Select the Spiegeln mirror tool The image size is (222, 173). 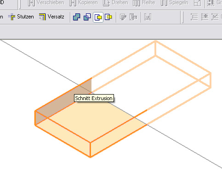click(x=175, y=3)
